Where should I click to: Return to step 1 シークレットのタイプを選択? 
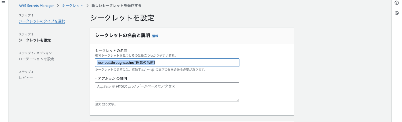[x=42, y=21]
